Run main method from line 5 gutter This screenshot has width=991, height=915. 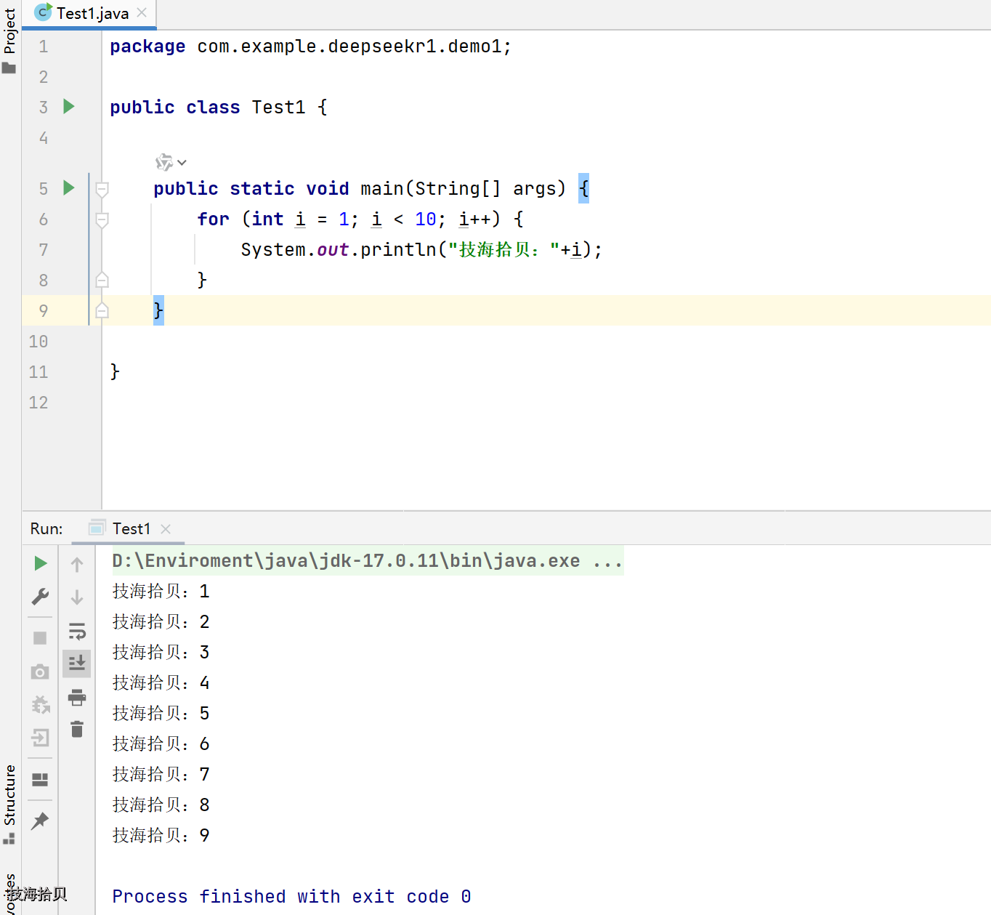pyautogui.click(x=69, y=188)
